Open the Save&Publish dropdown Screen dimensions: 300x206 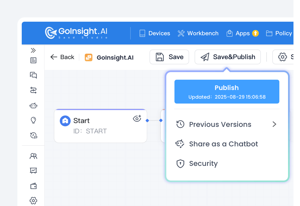pyautogui.click(x=228, y=57)
